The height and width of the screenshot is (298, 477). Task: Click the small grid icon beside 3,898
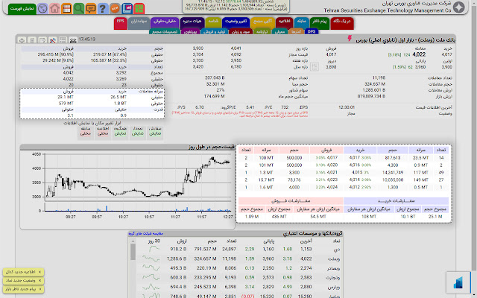pos(315,66)
